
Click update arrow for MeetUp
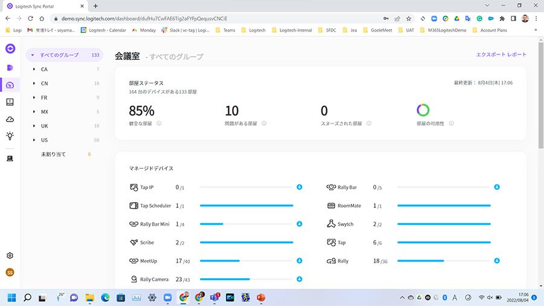299,261
